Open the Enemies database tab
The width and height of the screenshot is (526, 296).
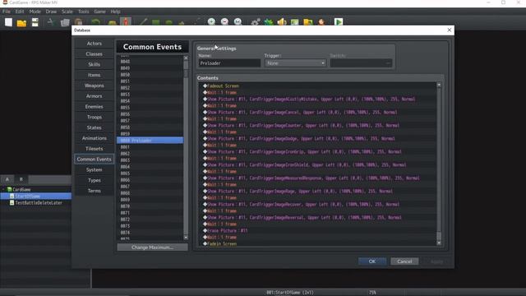click(x=95, y=107)
